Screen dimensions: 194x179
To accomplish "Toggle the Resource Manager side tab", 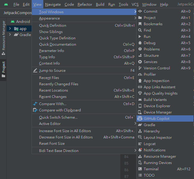I will [x=4, y=38].
